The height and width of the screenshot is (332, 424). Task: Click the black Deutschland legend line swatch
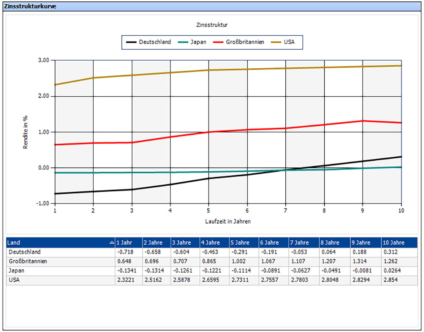(x=131, y=42)
